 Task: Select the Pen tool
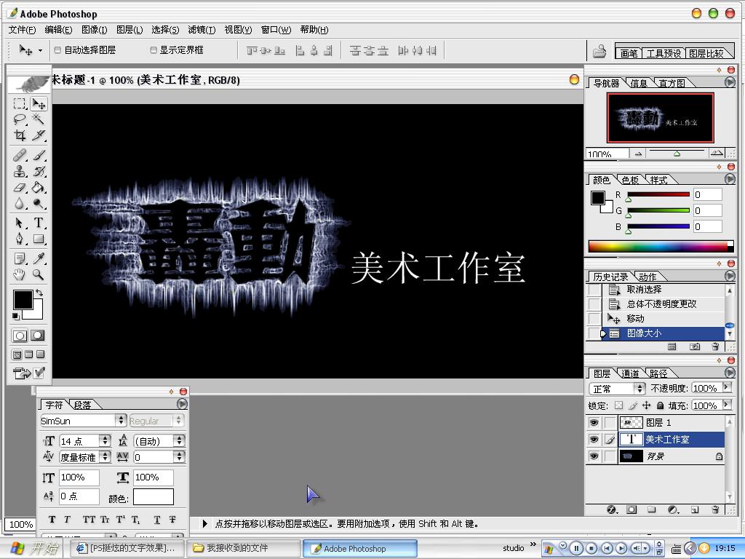click(x=20, y=239)
